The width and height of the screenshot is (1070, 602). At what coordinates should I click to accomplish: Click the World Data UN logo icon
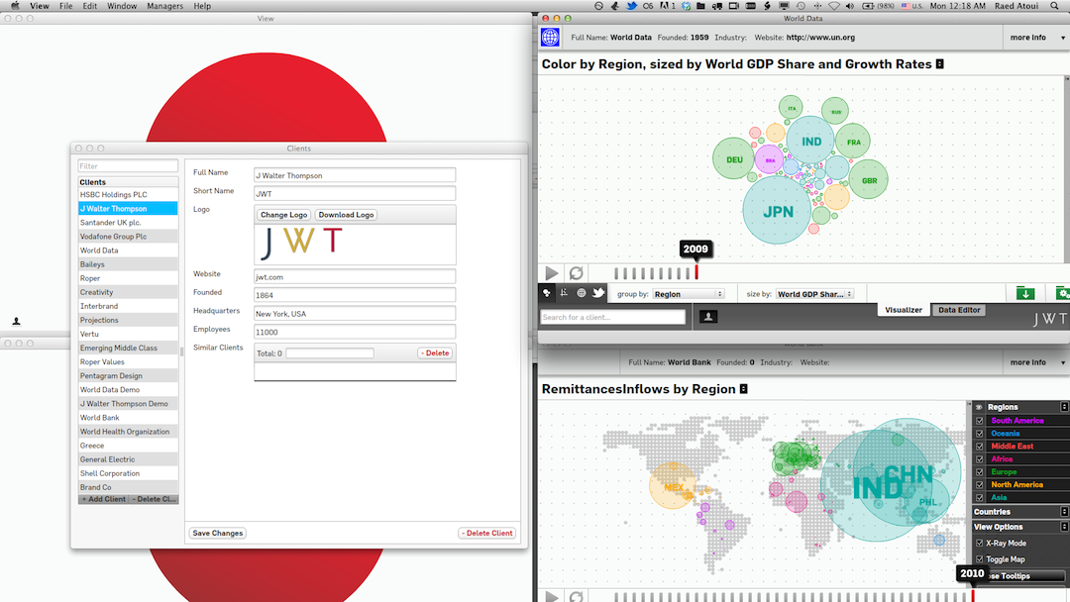[x=550, y=38]
